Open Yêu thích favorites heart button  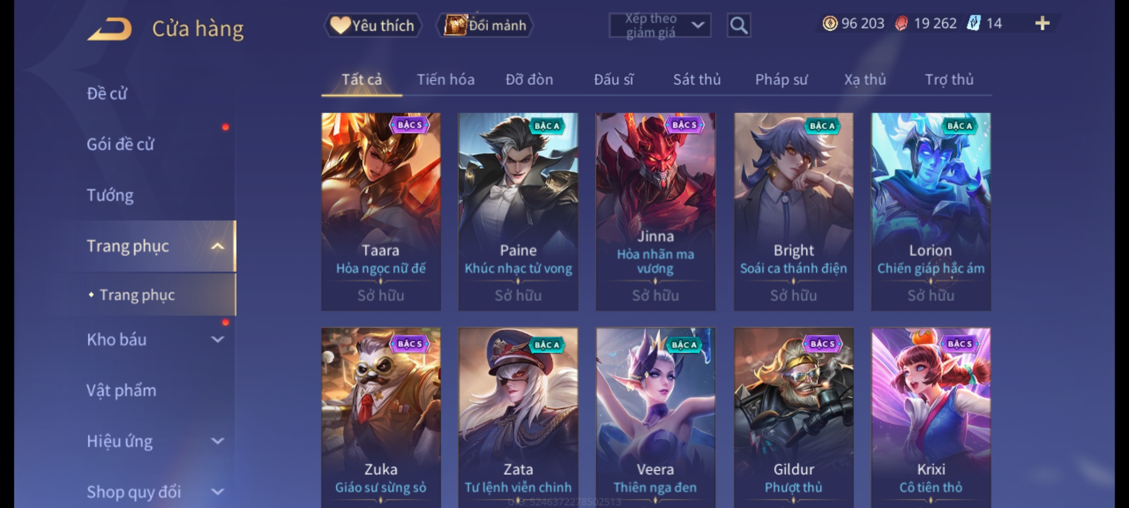[x=372, y=25]
